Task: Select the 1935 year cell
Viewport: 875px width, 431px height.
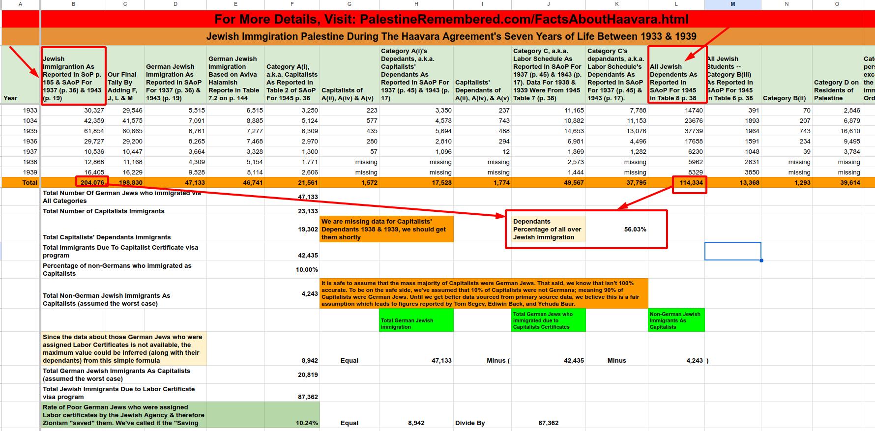Action: point(20,131)
